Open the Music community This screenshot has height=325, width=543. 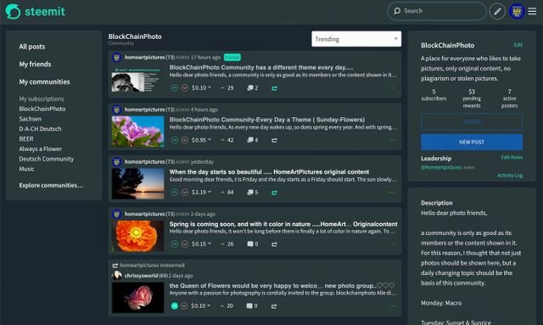point(26,169)
